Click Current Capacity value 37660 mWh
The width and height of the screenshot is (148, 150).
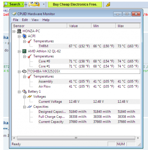click(x=78, y=122)
